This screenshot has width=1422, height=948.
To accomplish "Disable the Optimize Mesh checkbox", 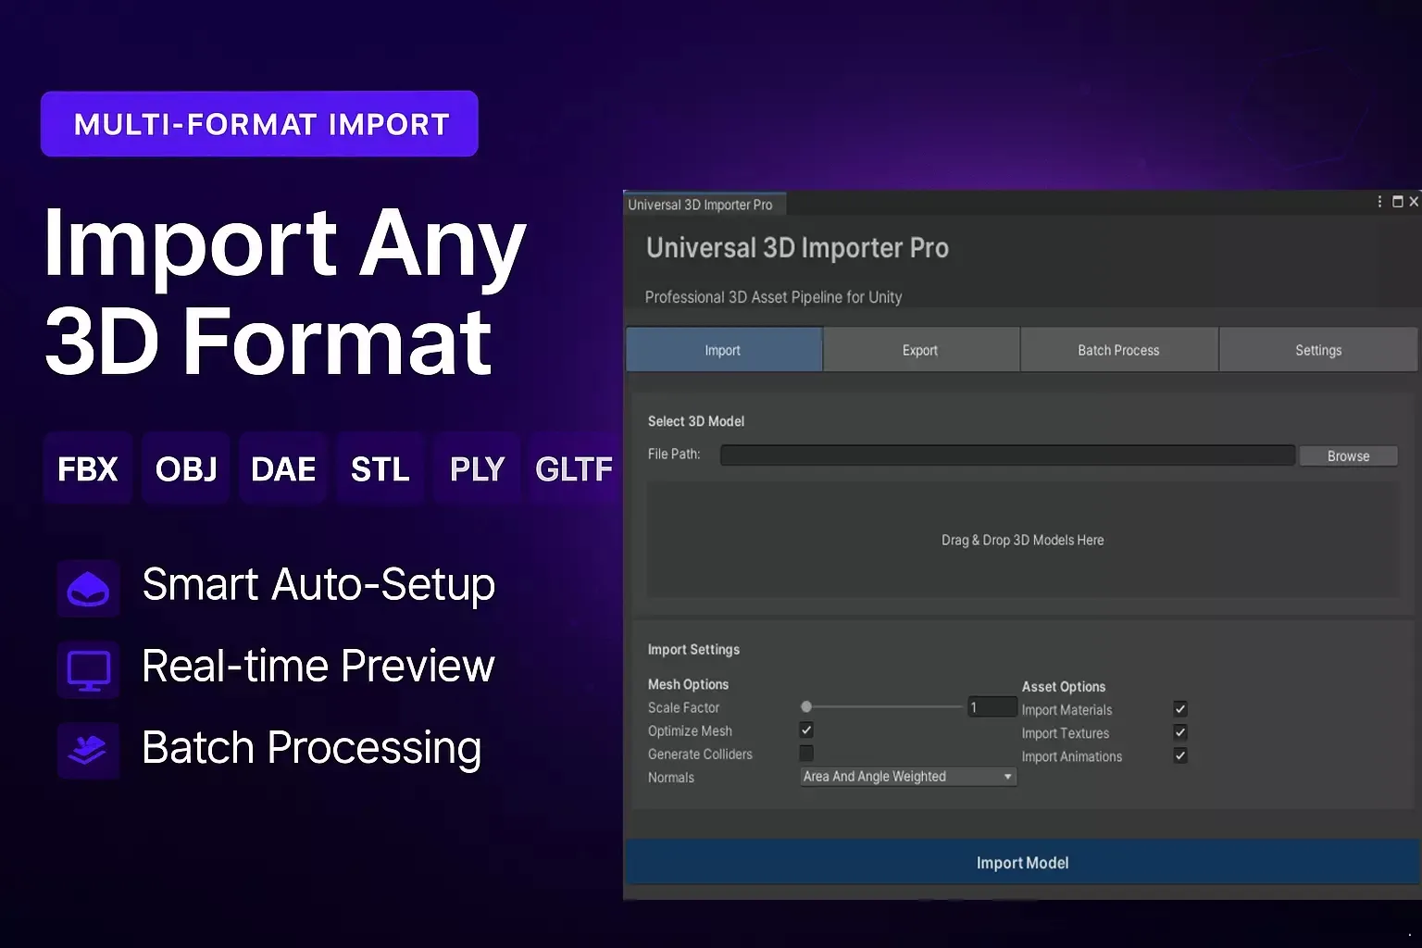I will click(806, 730).
